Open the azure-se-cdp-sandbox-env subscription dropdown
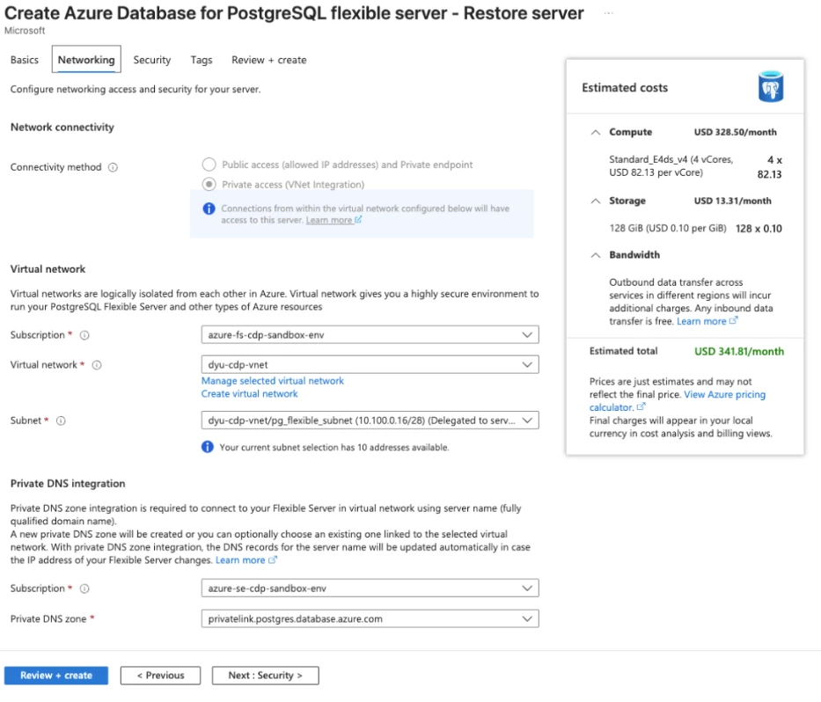Viewport: 821px width, 702px height. (370, 589)
